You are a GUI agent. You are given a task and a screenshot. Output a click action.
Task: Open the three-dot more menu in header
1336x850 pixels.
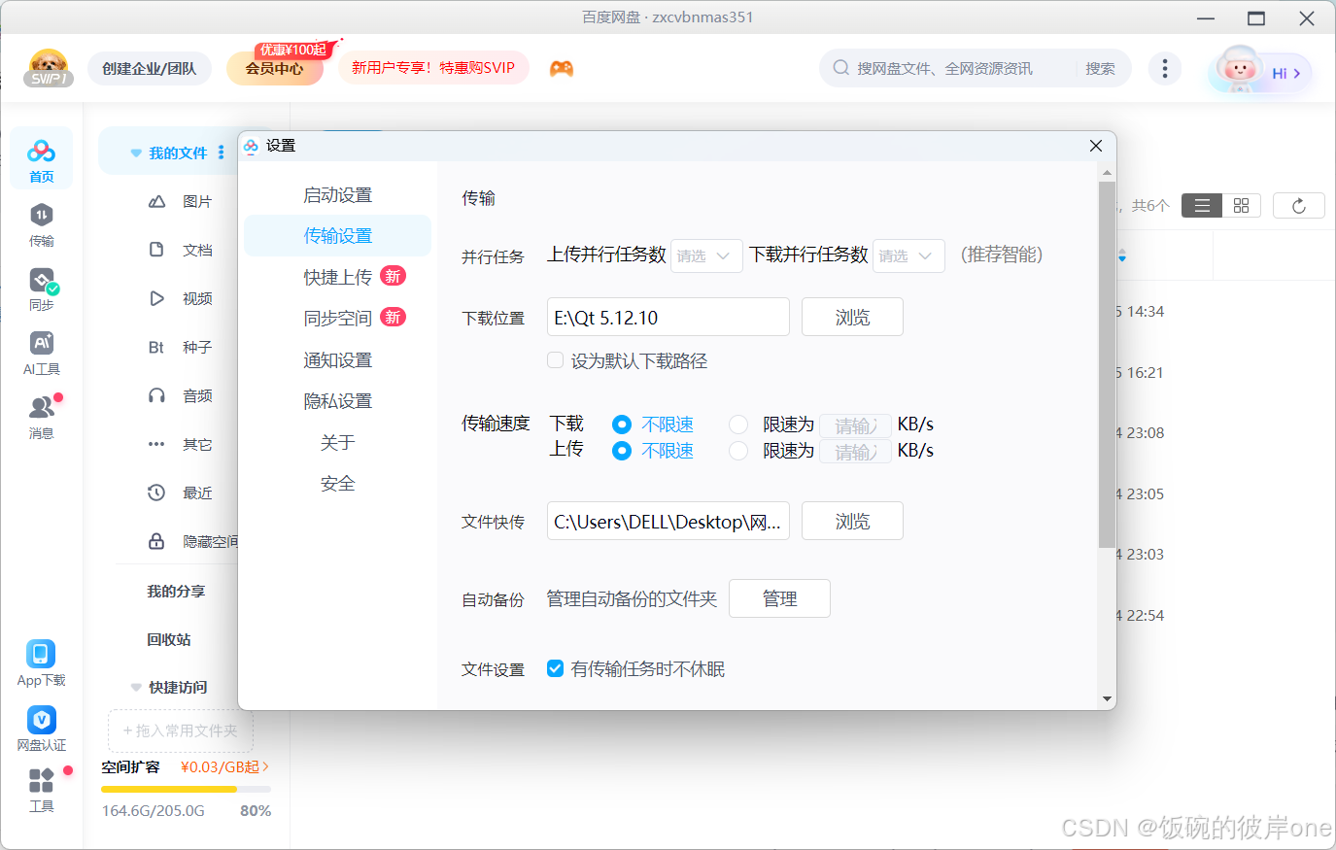(1165, 68)
